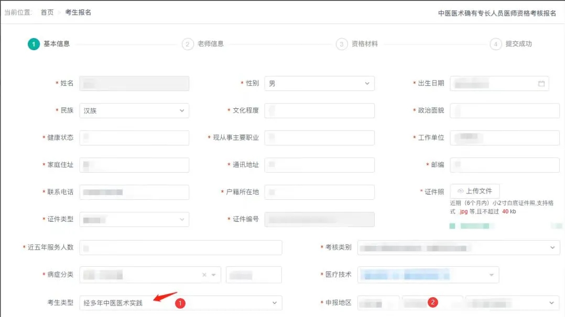565x317 pixels.
Task: Click the 文化程度 input field
Action: click(319, 111)
